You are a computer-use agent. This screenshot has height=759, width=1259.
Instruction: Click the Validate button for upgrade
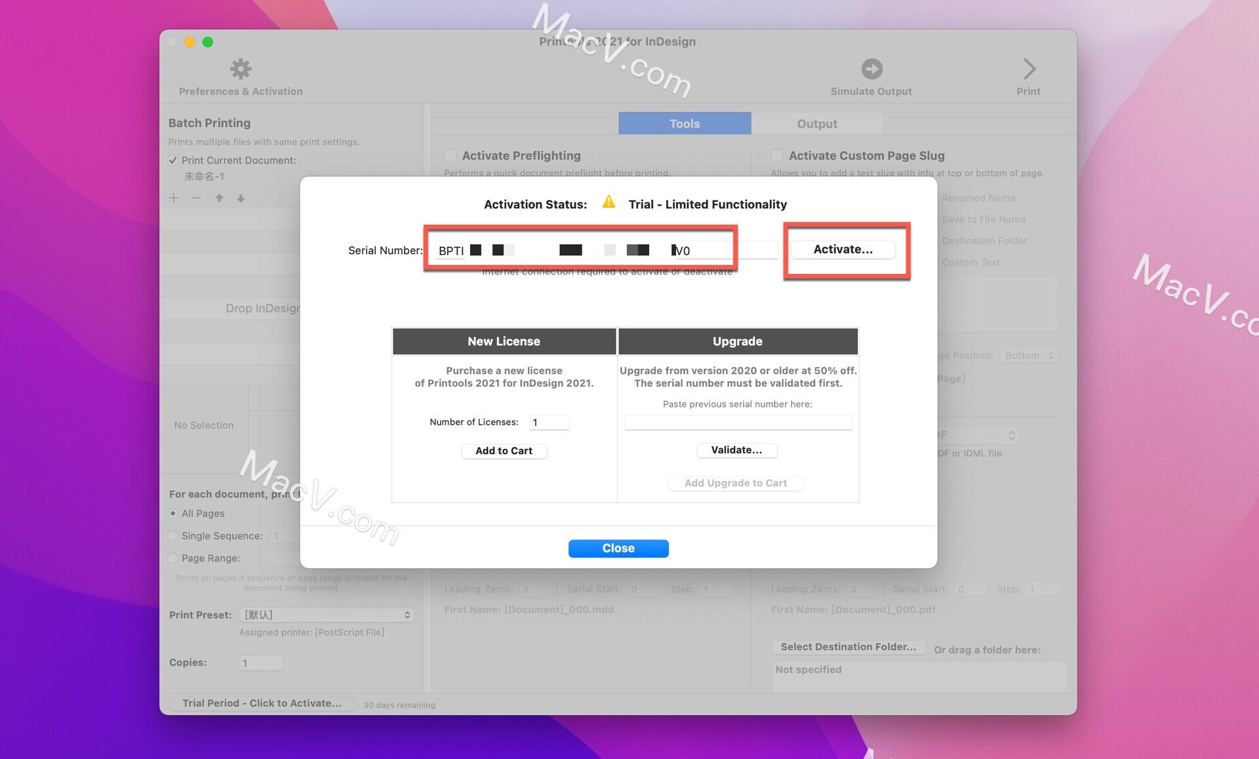pos(736,449)
